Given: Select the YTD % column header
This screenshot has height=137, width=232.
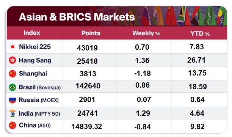Looking at the screenshot, I should click(x=200, y=34).
